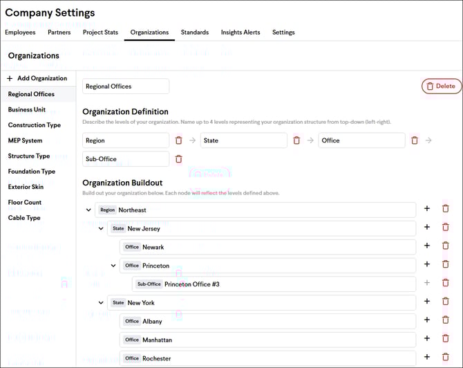Screen dimensions: 463x368
Task: Remove the Office level definition
Action: (x=415, y=140)
